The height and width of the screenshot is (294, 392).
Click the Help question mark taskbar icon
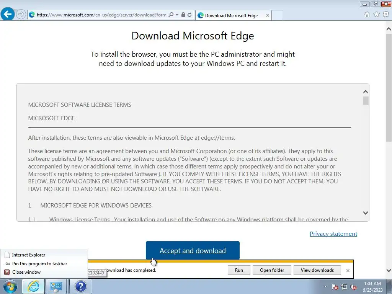tap(80, 286)
